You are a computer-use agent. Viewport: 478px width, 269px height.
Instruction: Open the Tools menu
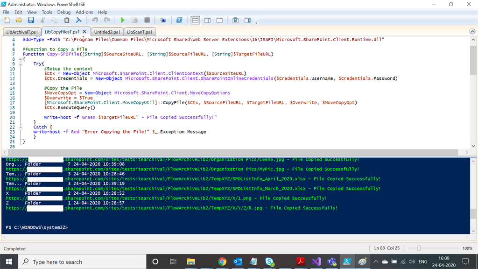click(x=47, y=12)
